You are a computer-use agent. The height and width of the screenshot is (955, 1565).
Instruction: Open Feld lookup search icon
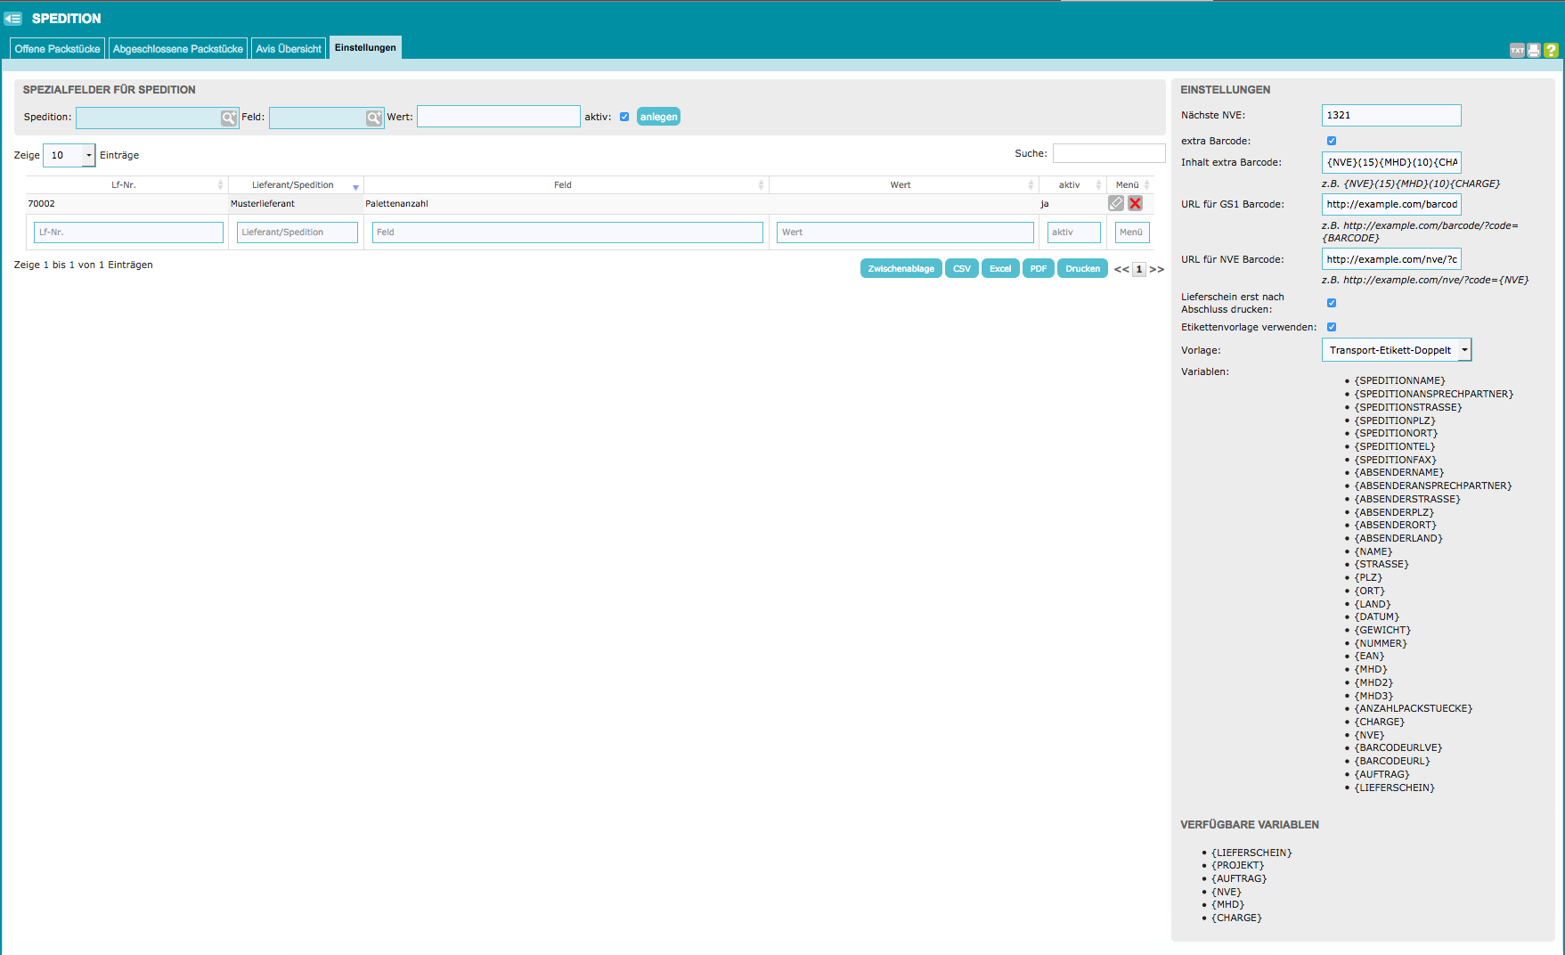pos(374,118)
